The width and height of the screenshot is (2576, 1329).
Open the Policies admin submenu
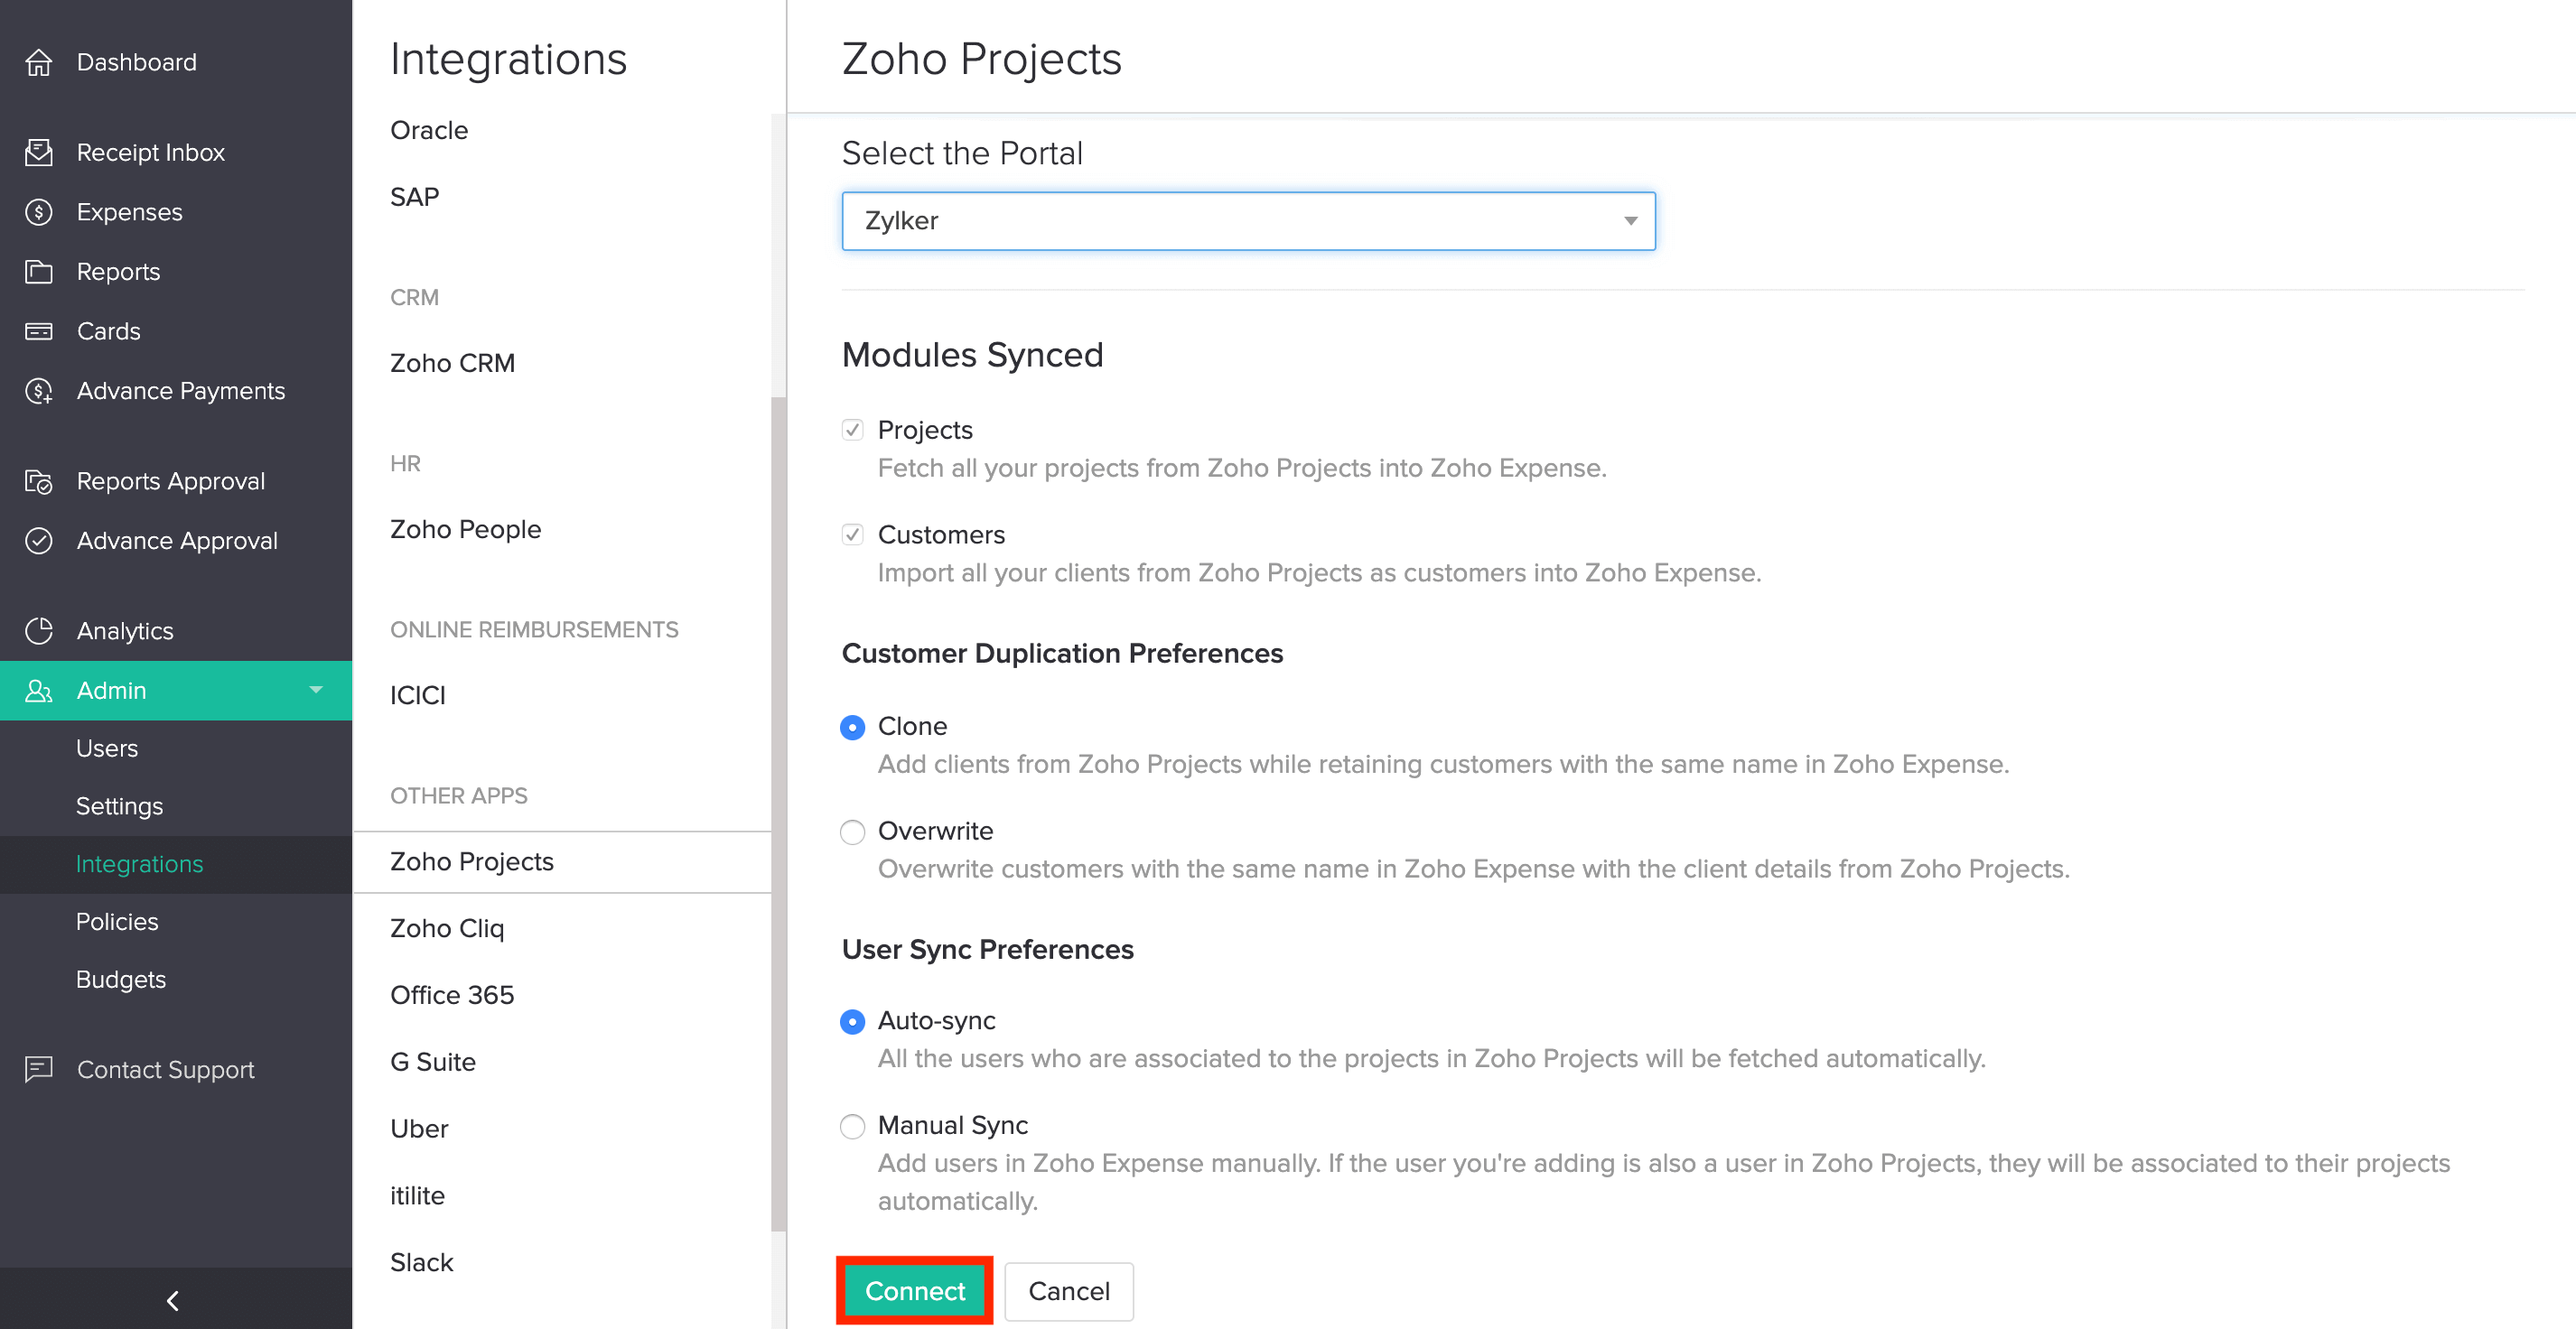coord(117,921)
